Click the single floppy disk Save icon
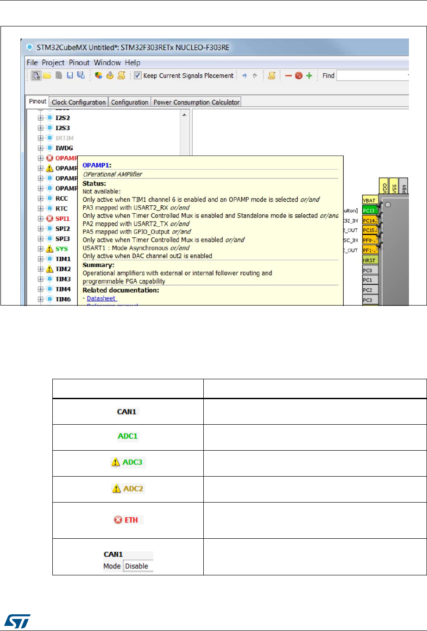This screenshot has height=631, width=427. [x=70, y=76]
